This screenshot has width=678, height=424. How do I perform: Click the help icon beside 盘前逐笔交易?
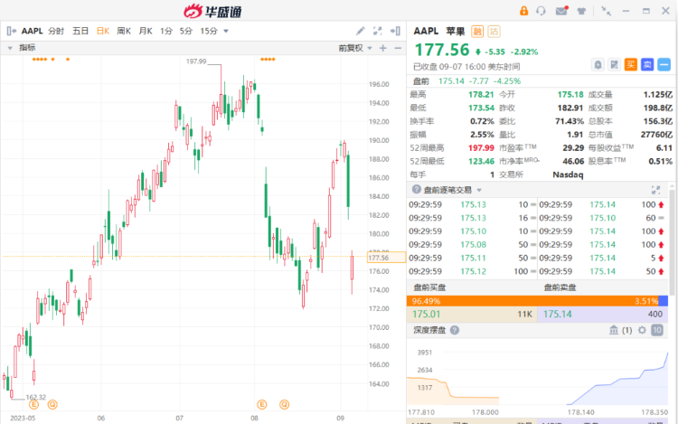[417, 190]
